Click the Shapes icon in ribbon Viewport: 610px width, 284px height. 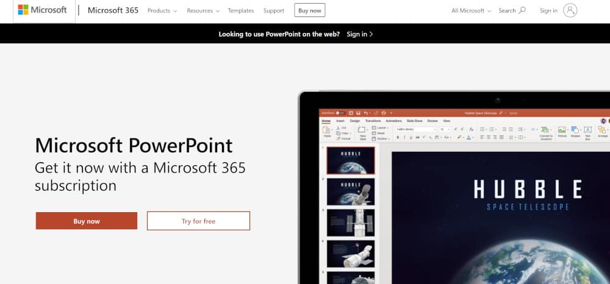[575, 130]
